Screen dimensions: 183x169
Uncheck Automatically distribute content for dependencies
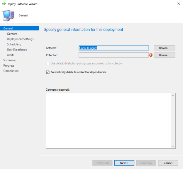pyautogui.click(x=48, y=72)
